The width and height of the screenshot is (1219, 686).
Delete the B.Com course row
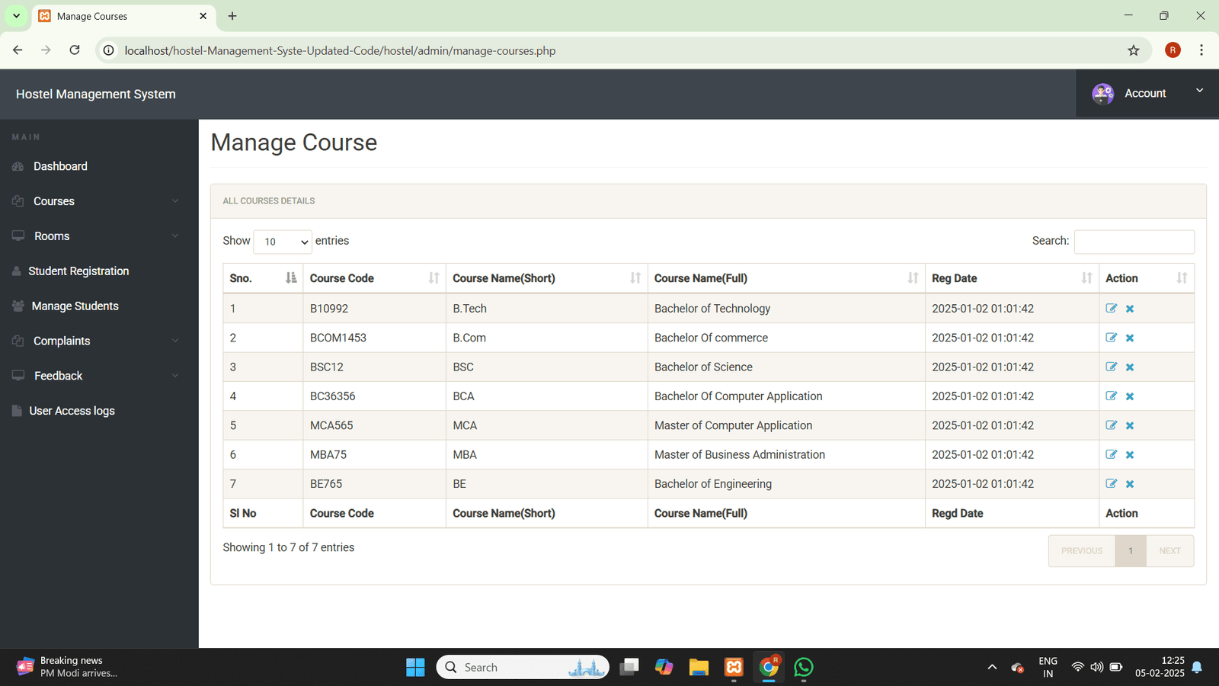point(1130,338)
